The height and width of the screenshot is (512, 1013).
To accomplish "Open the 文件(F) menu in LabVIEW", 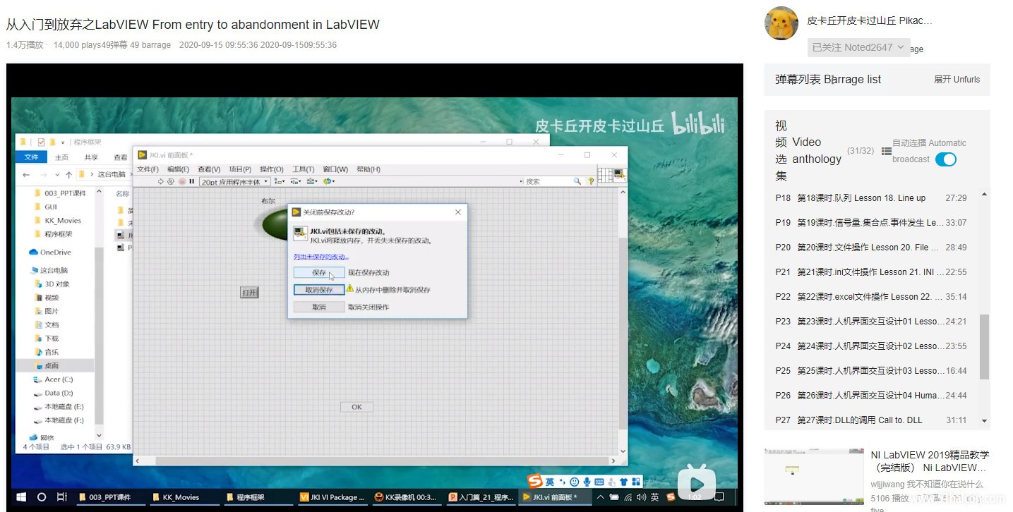I will [x=148, y=169].
